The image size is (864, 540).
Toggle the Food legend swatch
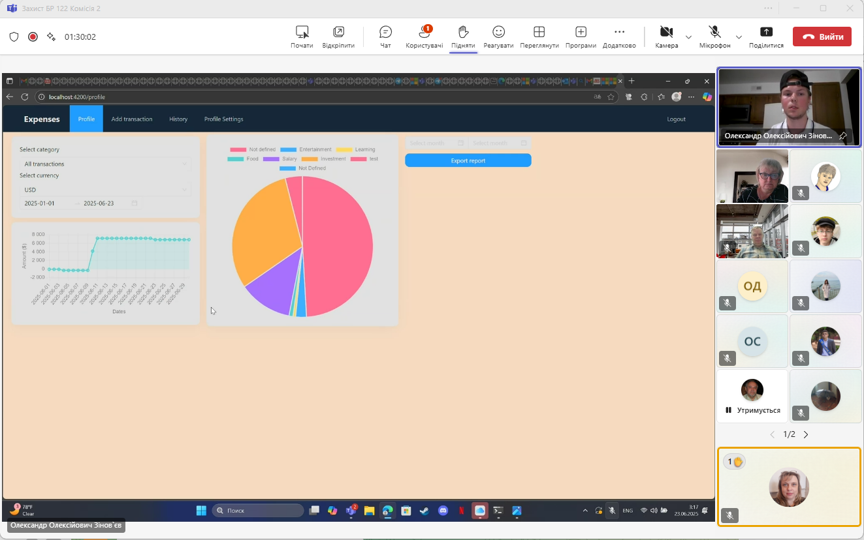tap(236, 158)
